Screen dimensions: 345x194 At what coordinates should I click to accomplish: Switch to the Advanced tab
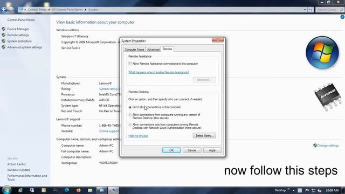(x=153, y=50)
